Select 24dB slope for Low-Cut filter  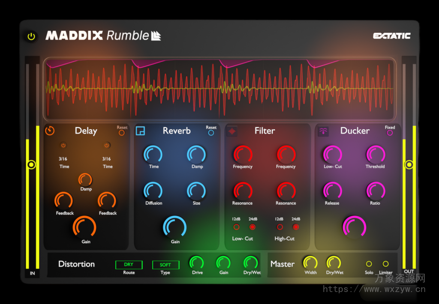click(x=253, y=227)
